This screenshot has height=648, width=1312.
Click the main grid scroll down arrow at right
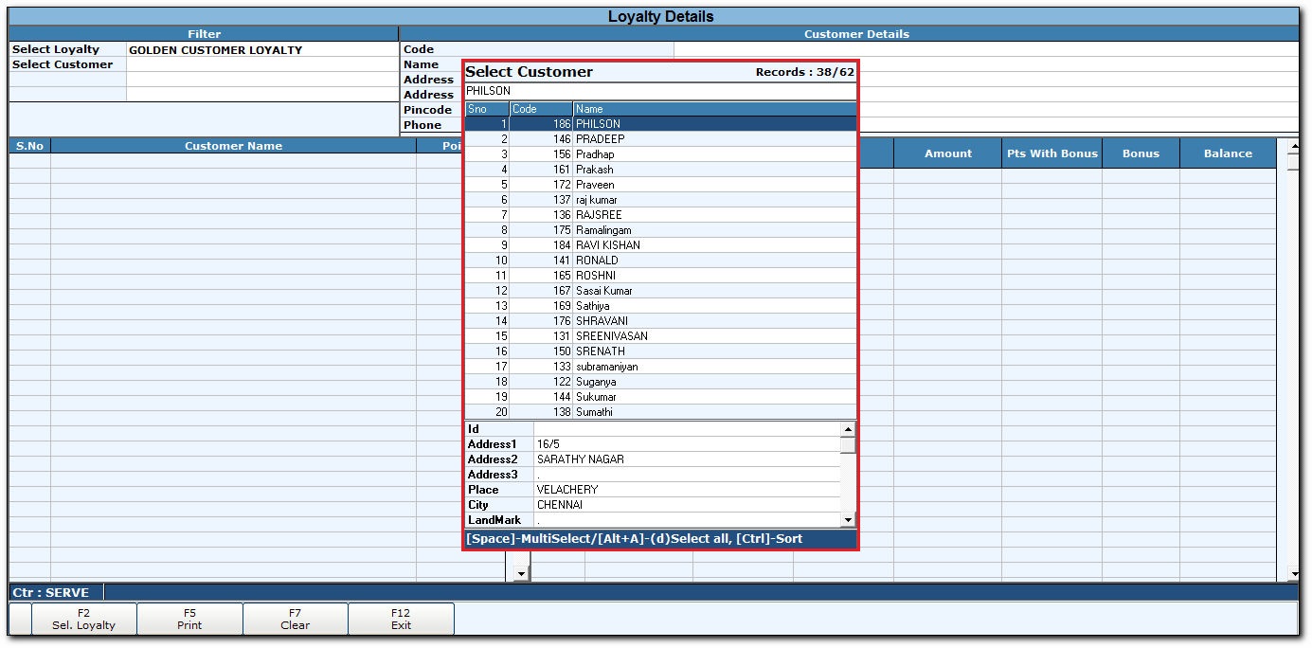(x=1294, y=574)
